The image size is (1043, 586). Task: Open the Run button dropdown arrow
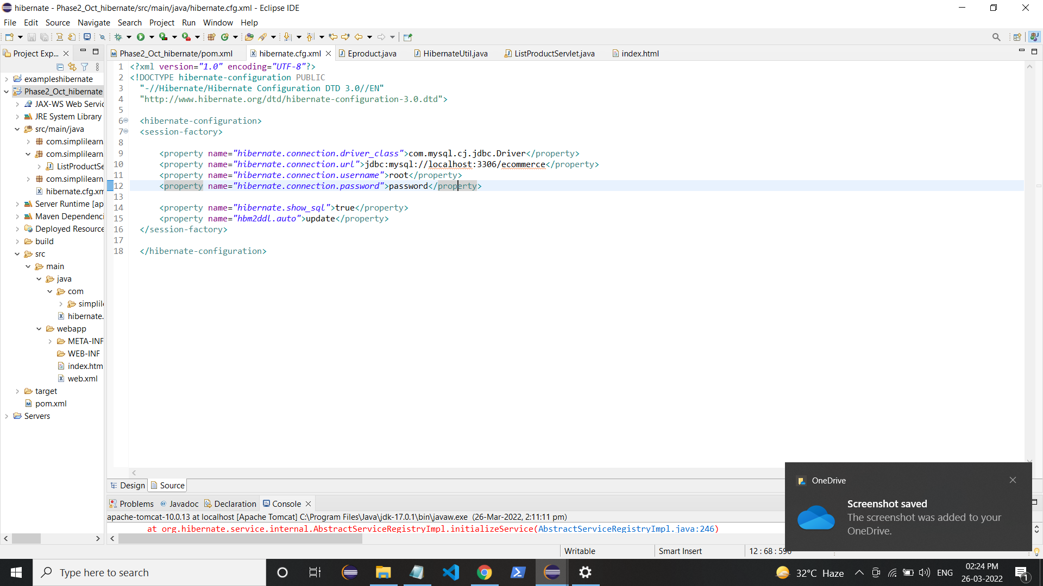pos(152,37)
